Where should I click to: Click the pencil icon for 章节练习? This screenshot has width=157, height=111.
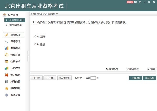[x=7, y=35]
